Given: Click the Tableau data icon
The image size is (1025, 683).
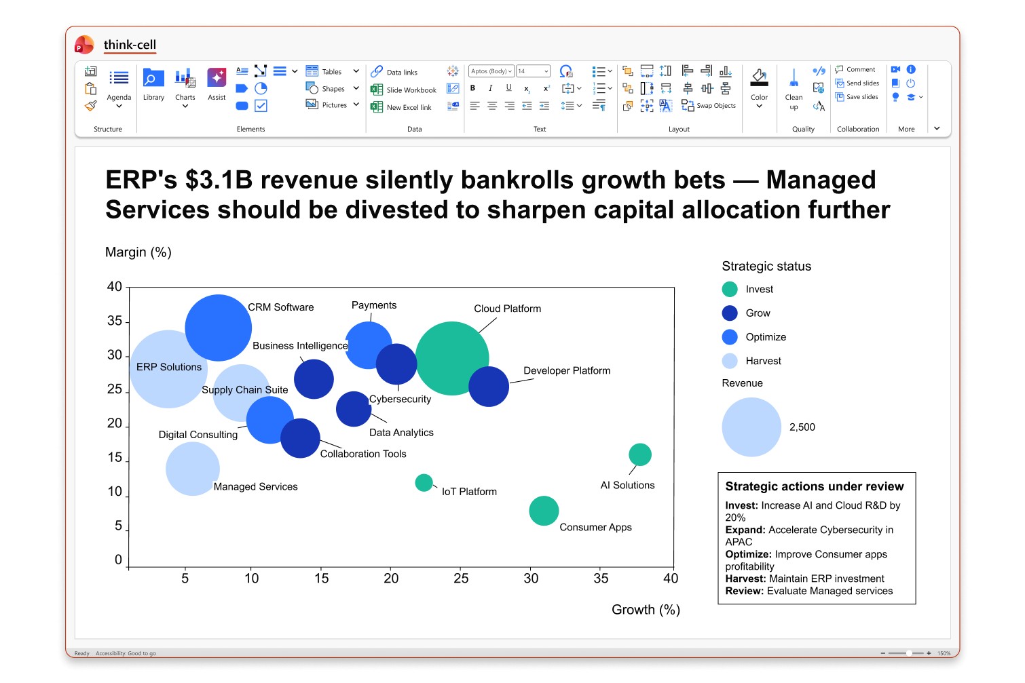Looking at the screenshot, I should [453, 71].
